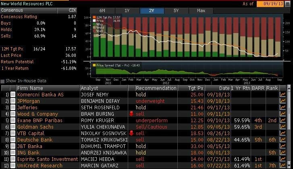Viewport: 293px width, 169px height.
Task: Click scrollbar down arrow of analyst table
Action: tap(289, 166)
